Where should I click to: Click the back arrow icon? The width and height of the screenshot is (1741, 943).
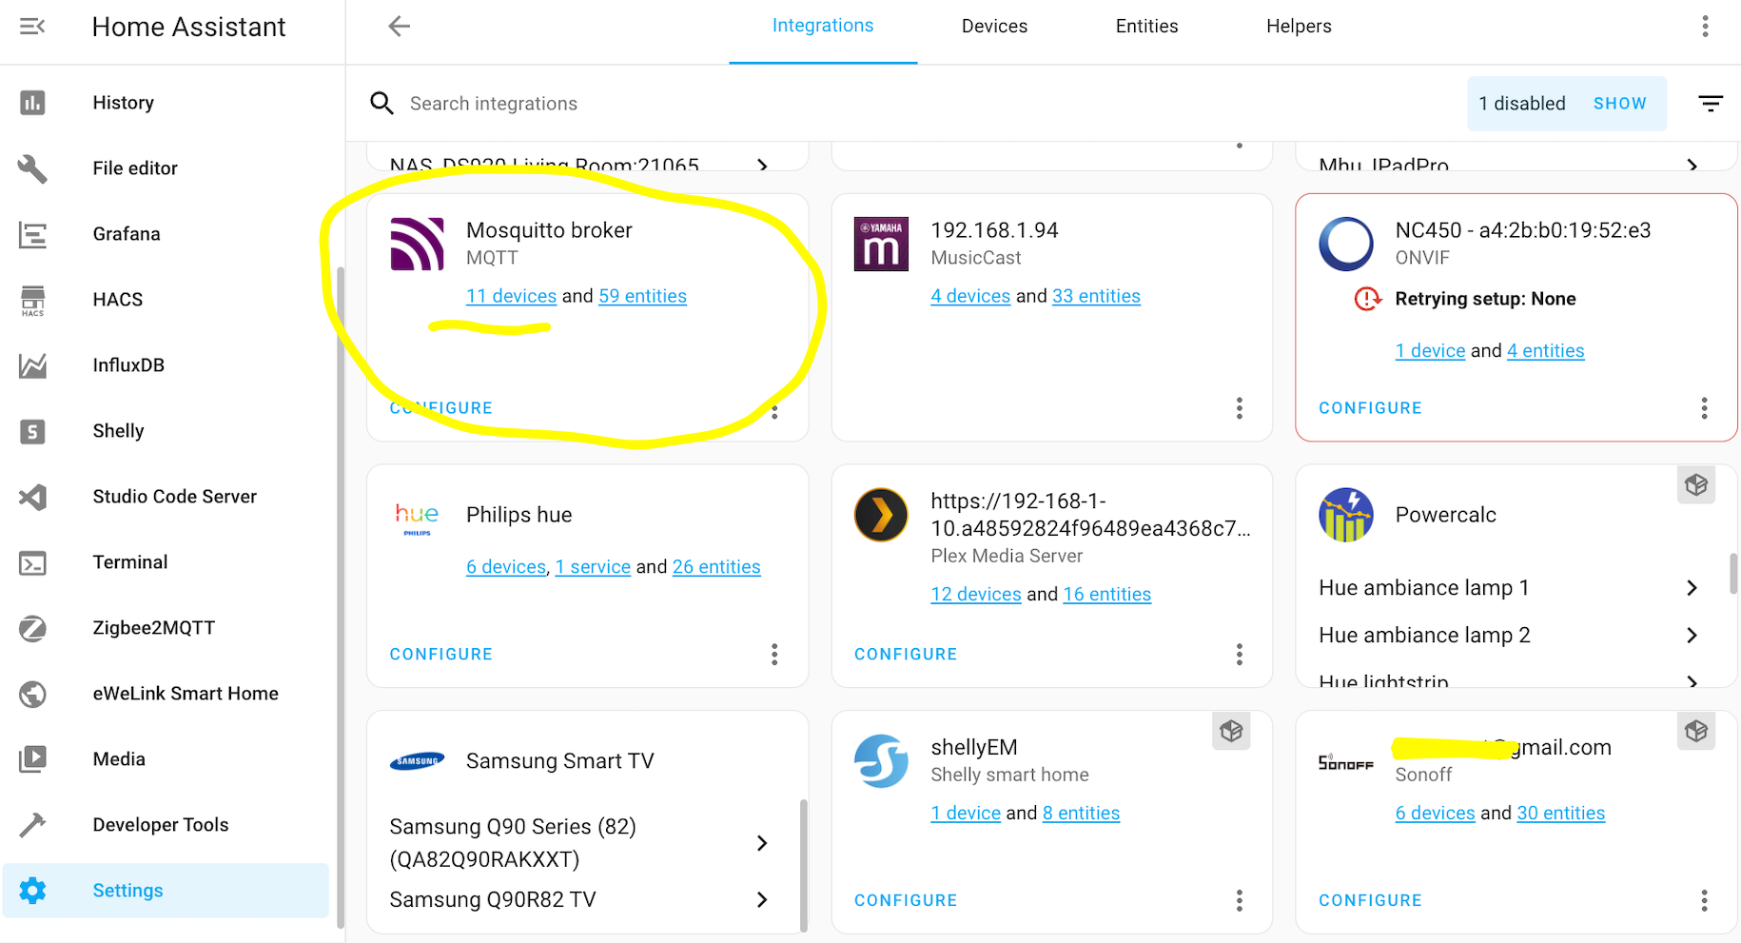tap(399, 27)
